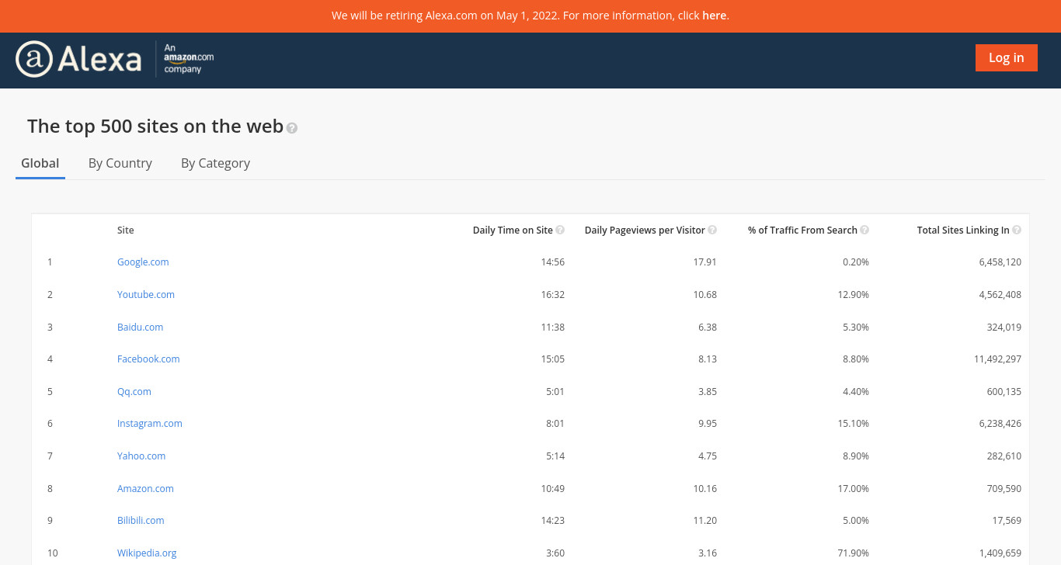Open the Amazon.com link
This screenshot has width=1061, height=565.
tap(145, 489)
